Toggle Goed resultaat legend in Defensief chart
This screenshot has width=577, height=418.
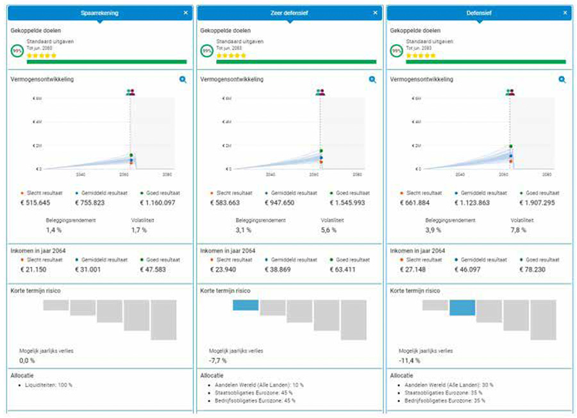point(540,192)
